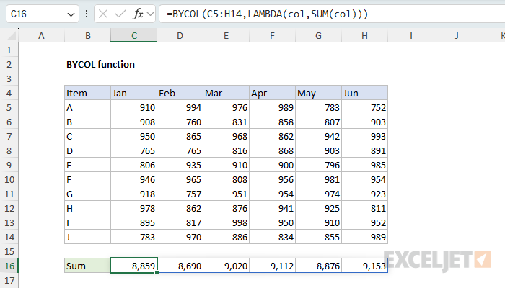Select the Jun sum cell 9,153

coord(364,266)
